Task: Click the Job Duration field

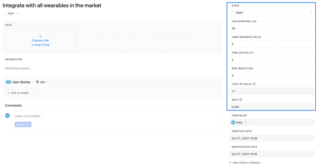Action: tap(271, 28)
